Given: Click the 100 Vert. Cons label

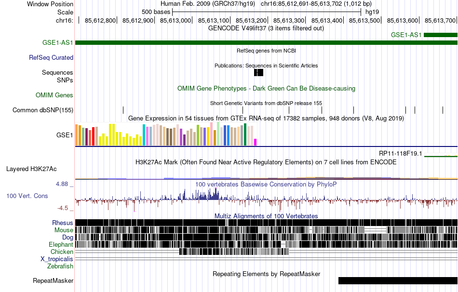Looking at the screenshot, I should click(27, 196).
